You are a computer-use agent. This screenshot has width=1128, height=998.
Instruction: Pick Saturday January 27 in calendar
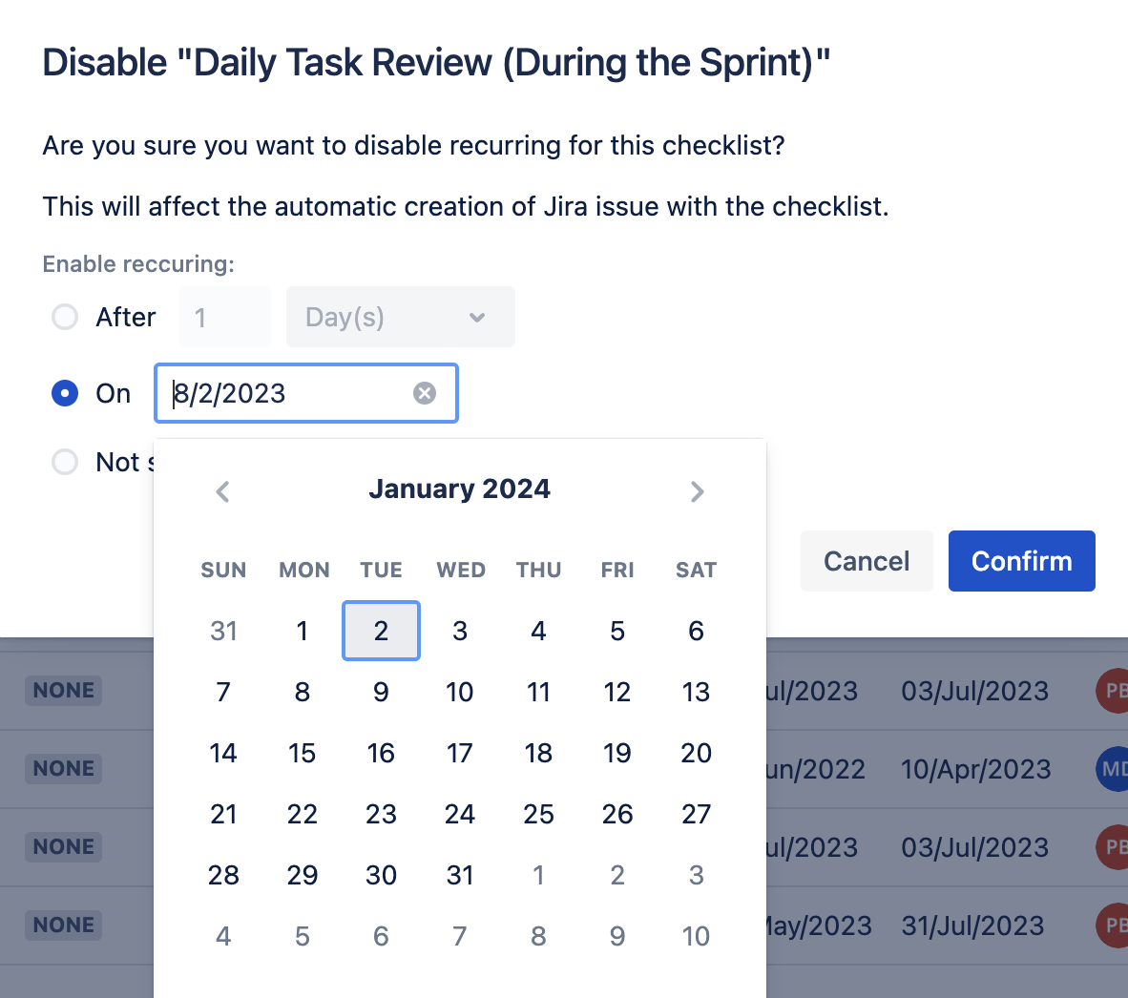pyautogui.click(x=696, y=814)
